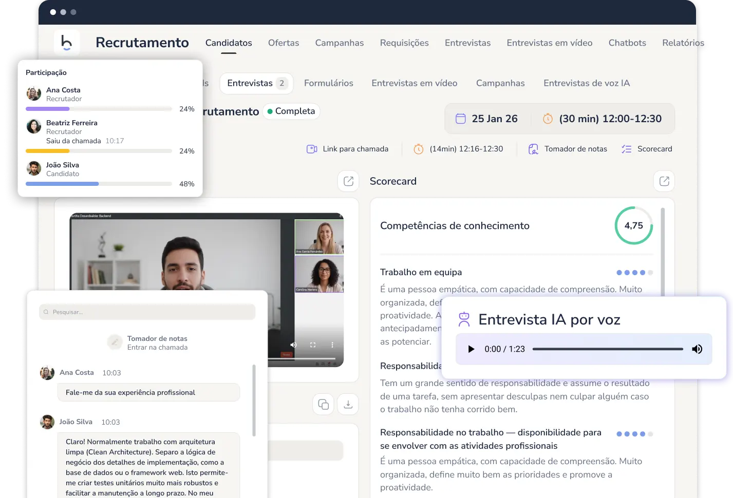The height and width of the screenshot is (498, 733).
Task: Select the Entrevistas 2 sub-tab
Action: [x=256, y=83]
